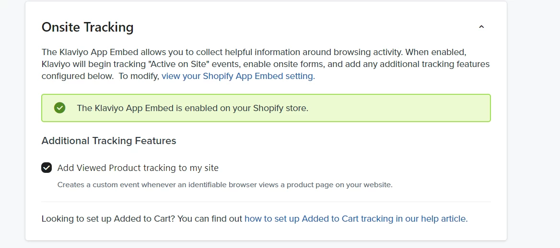Viewport: 560px width, 248px height.
Task: Collapse the Onsite Tracking section chevron
Action: pyautogui.click(x=481, y=27)
